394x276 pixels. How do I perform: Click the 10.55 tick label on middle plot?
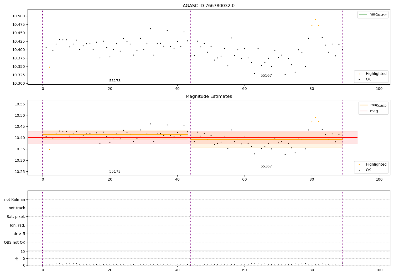tap(20, 104)
